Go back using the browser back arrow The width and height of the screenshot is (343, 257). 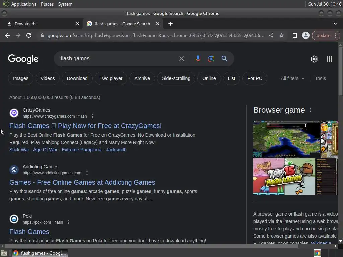[7, 35]
